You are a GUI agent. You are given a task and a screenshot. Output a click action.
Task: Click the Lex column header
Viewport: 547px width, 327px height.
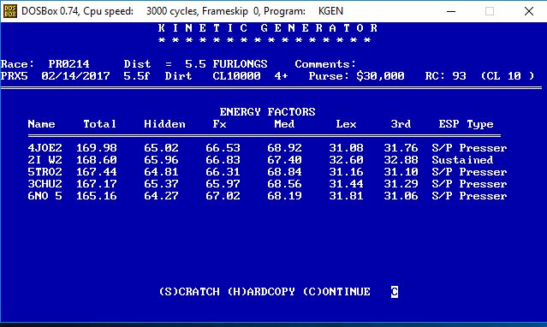coord(346,124)
